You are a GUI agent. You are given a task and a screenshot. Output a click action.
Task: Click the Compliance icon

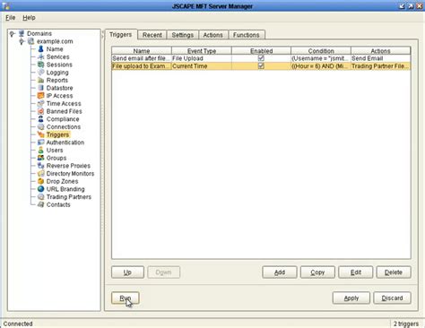tap(41, 119)
